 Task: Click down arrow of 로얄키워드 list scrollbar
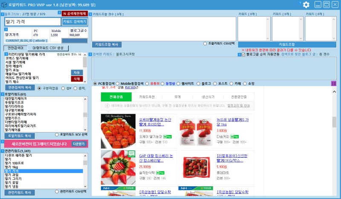85,130
